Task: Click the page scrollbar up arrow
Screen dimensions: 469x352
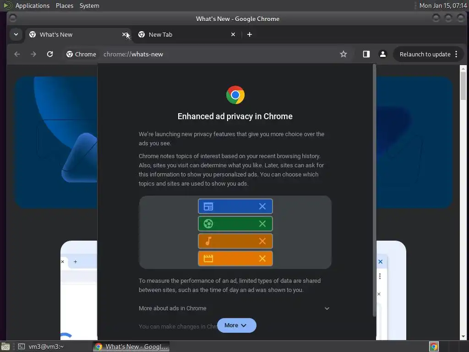Action: click(463, 69)
